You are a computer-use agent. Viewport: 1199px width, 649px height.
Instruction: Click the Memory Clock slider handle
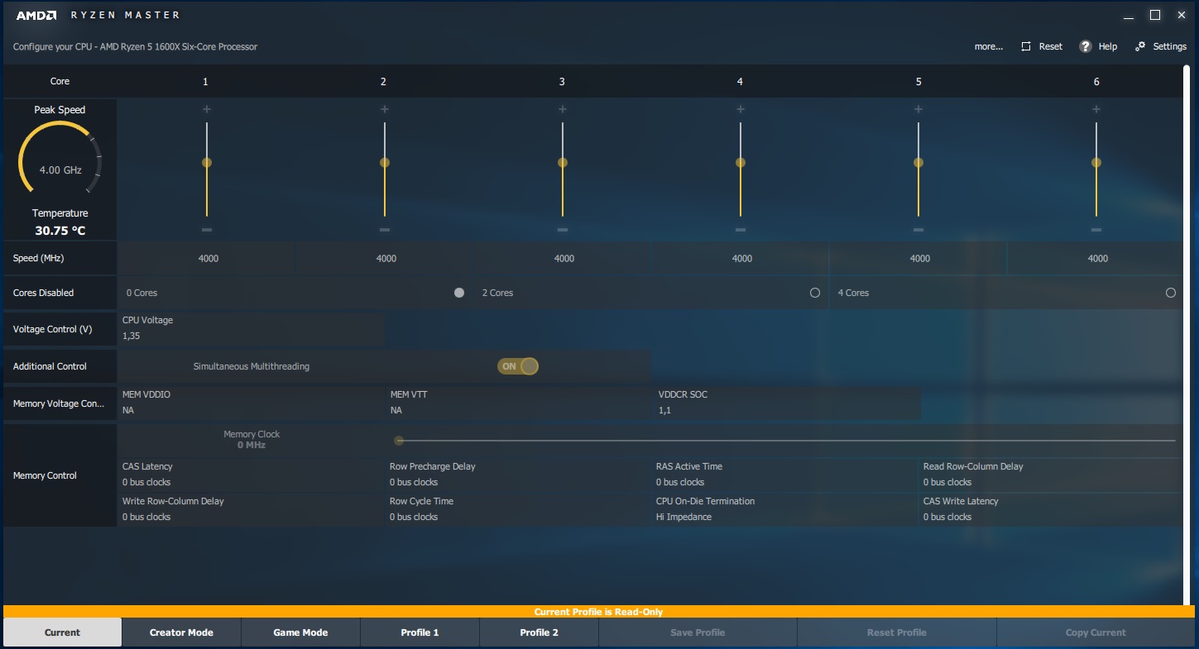[x=399, y=441]
